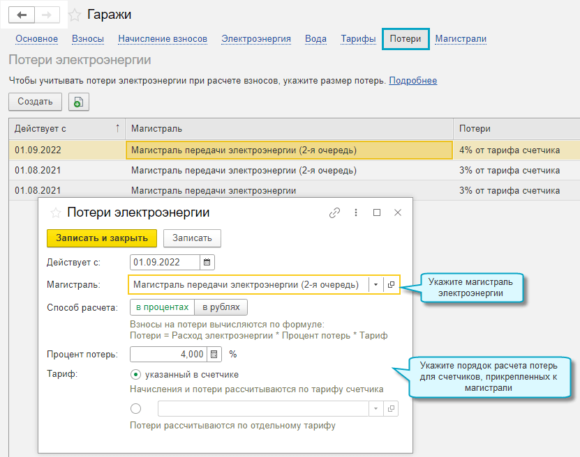The height and width of the screenshot is (457, 580).
Task: Open the selected Магистраль item form
Action: [x=392, y=284]
